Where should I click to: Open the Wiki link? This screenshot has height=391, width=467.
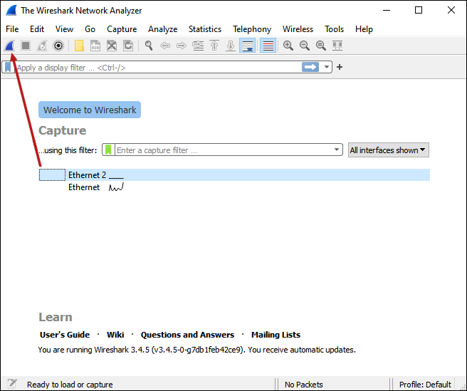click(115, 335)
